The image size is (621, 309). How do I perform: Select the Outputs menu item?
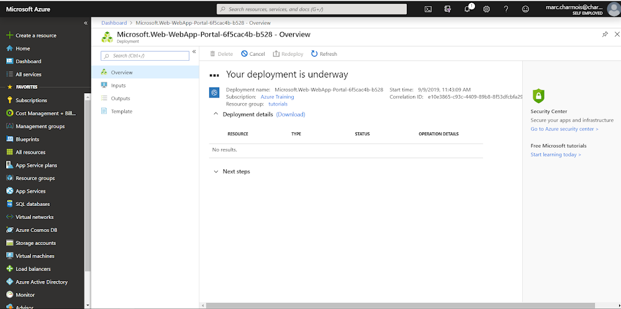[x=145, y=99]
